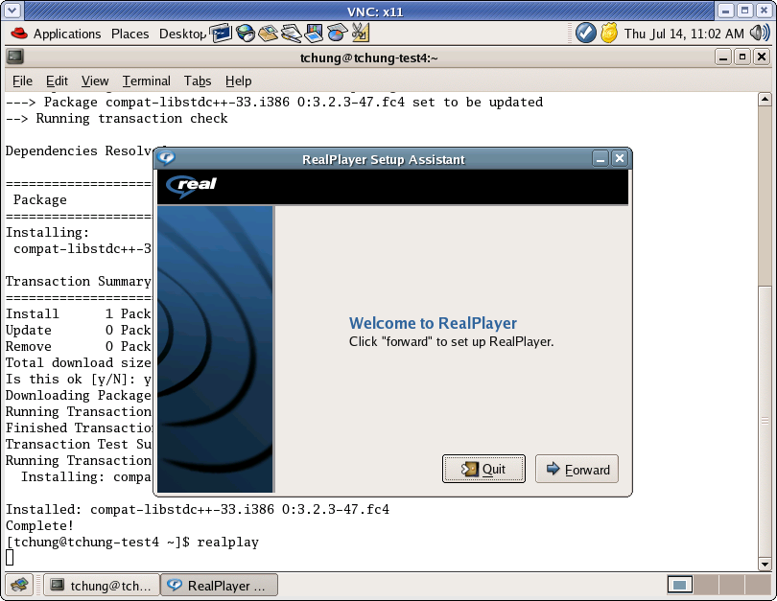Open the terminal's View menu
Screen dimensions: 777x601
(95, 81)
